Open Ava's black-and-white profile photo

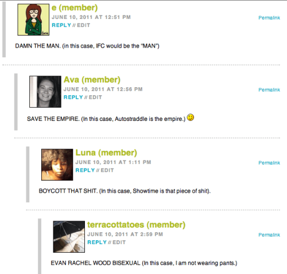(x=45, y=92)
